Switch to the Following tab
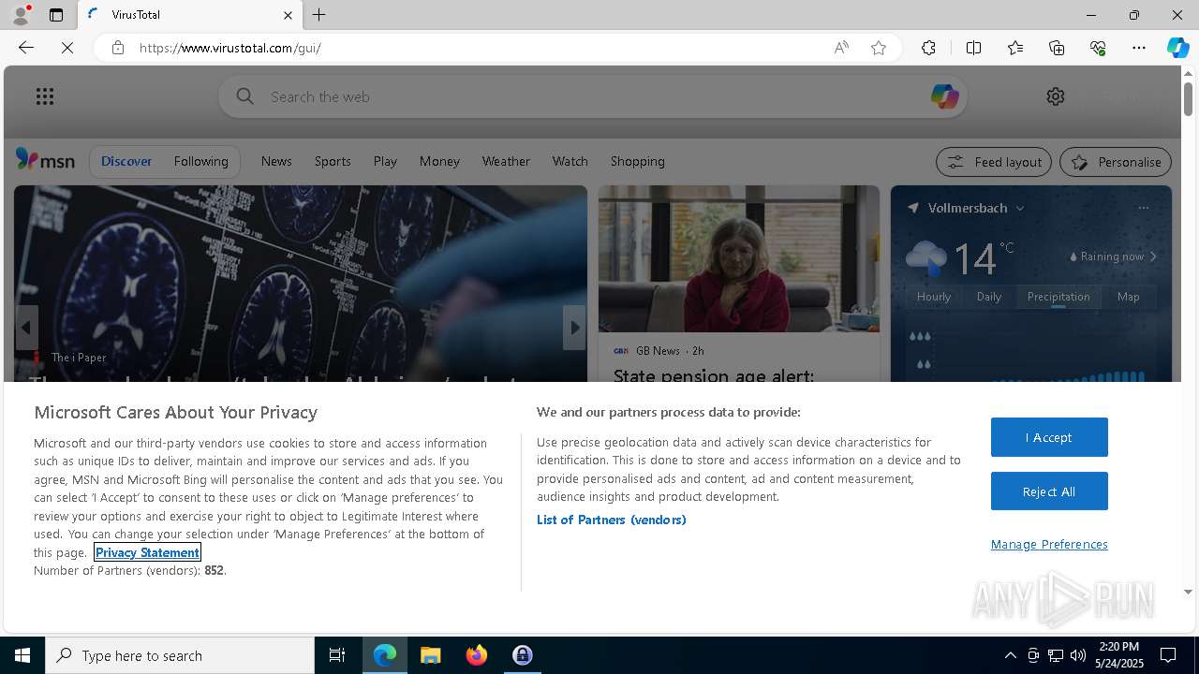The height and width of the screenshot is (674, 1199). [200, 161]
